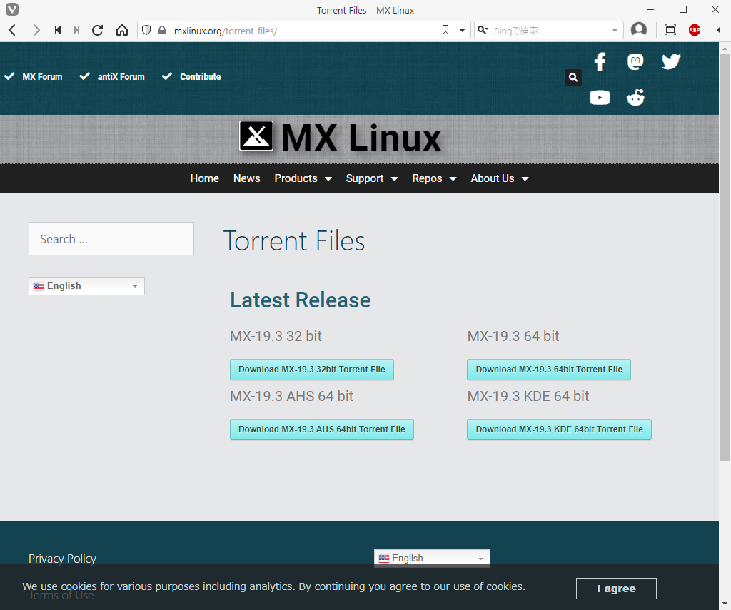Open the address bar history dropdown
Screen dimensions: 731x610
[x=462, y=30]
